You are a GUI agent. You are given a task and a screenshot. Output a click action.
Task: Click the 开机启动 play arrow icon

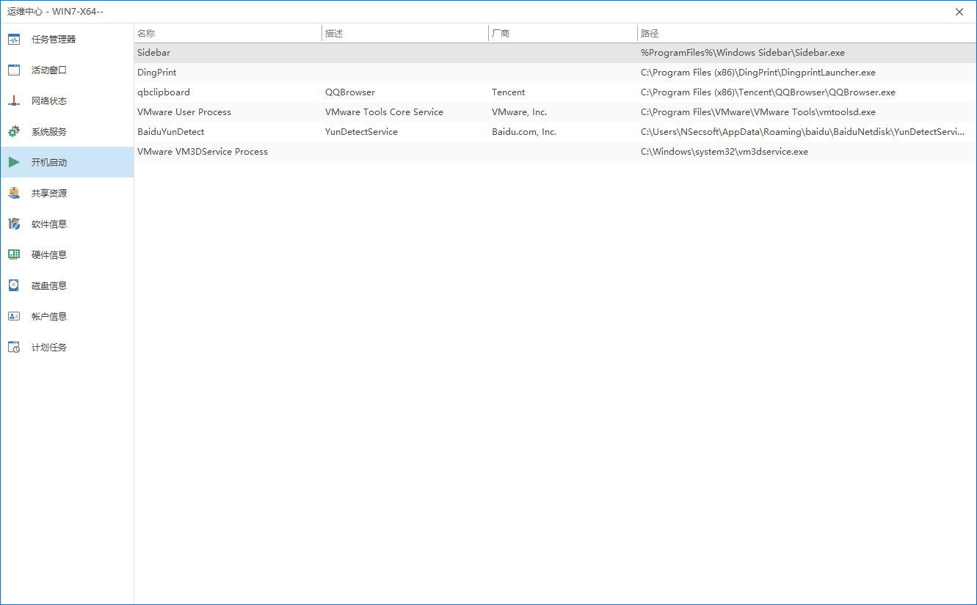click(14, 163)
